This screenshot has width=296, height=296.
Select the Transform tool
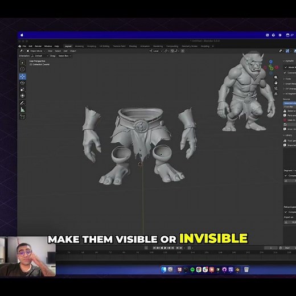(x=22, y=96)
